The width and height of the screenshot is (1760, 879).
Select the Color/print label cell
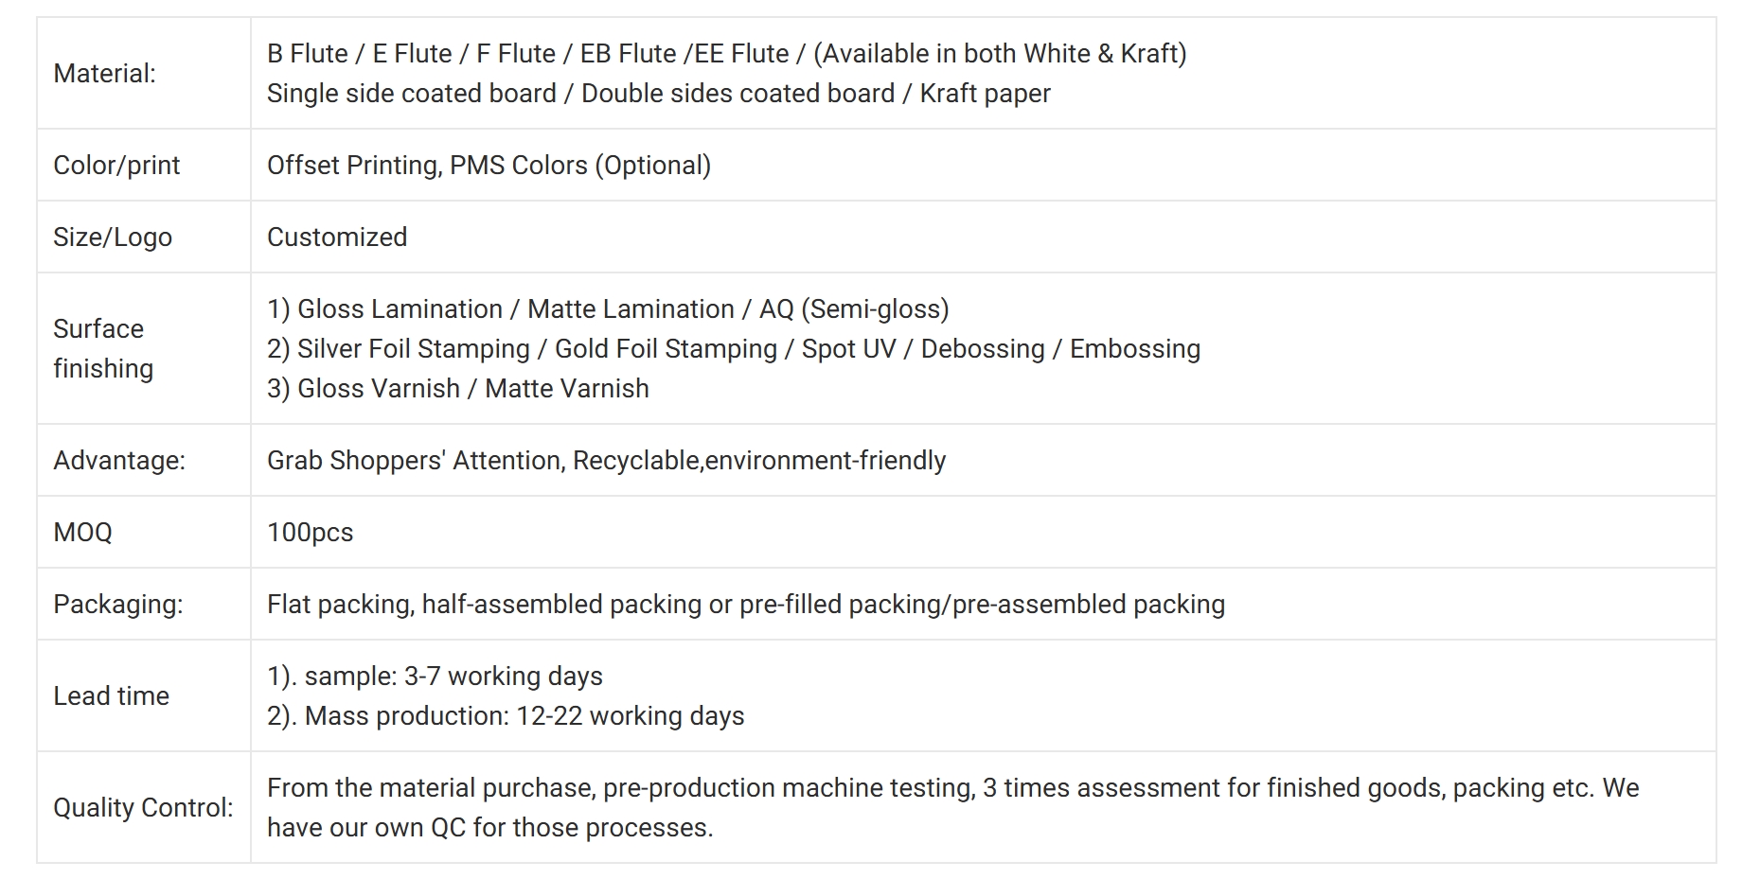coord(144,165)
